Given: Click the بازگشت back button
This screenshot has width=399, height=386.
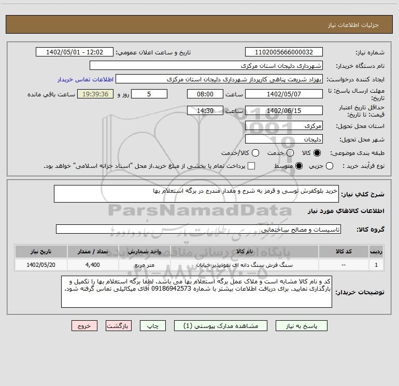Looking at the screenshot, I should pos(119,326).
